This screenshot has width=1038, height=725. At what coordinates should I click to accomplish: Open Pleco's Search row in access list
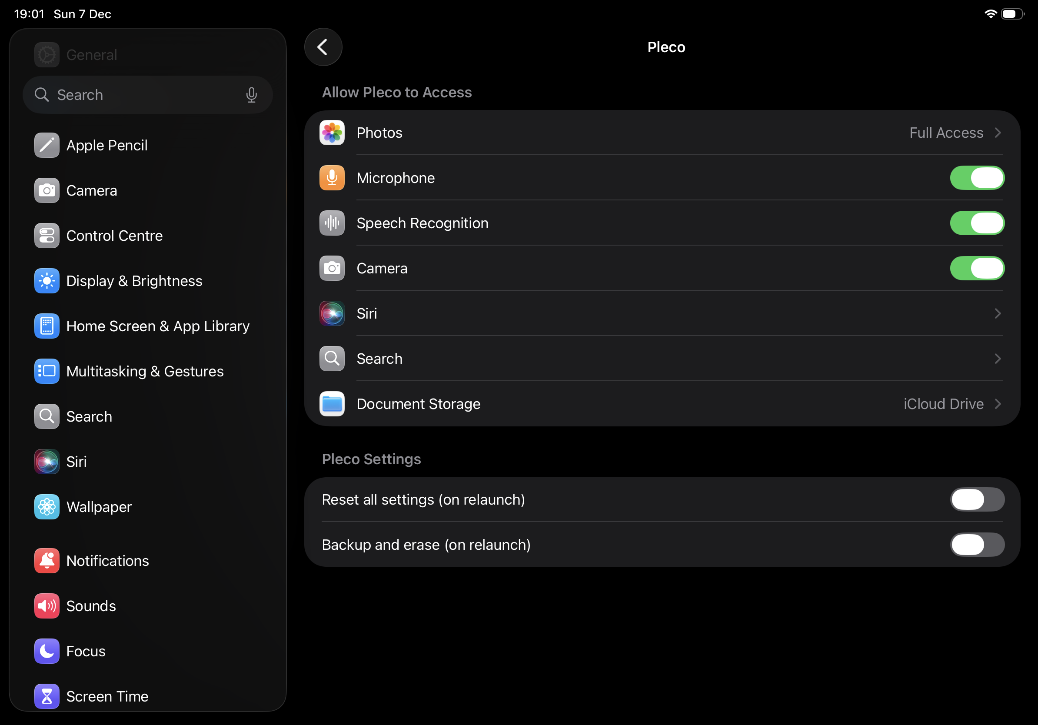(x=660, y=359)
